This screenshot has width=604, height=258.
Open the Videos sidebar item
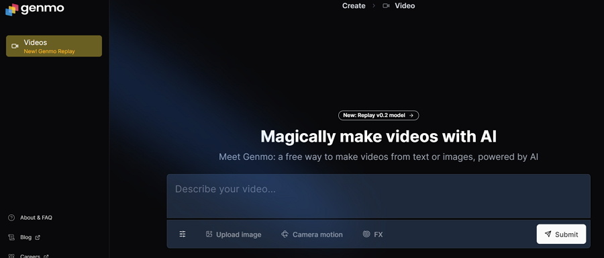click(54, 46)
